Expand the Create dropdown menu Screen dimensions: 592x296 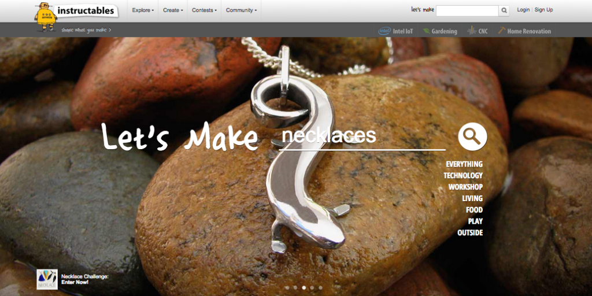[172, 10]
